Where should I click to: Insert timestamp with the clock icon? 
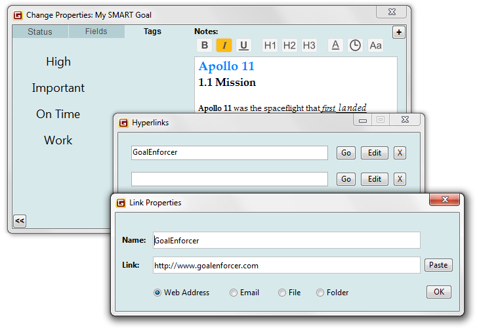click(x=355, y=45)
